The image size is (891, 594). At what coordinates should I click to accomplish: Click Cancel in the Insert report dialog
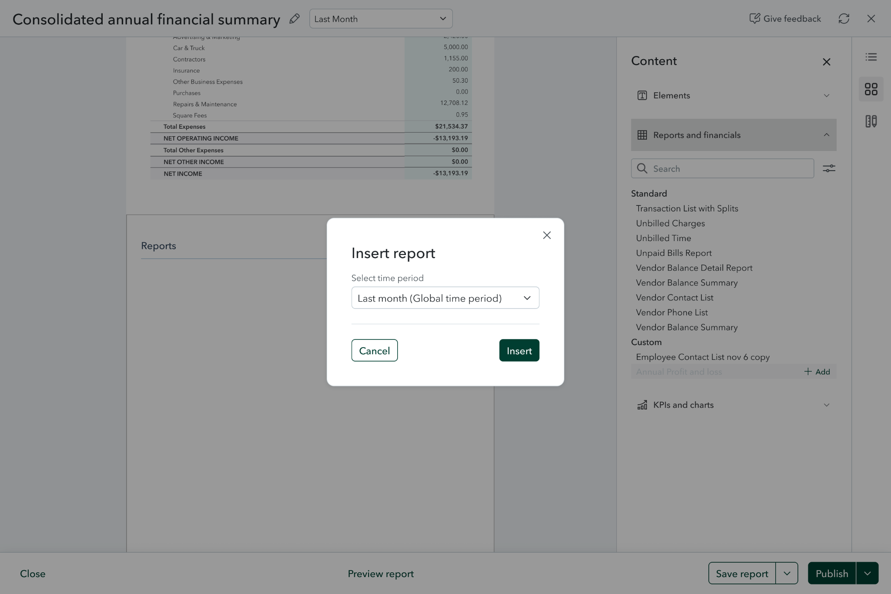click(x=374, y=351)
